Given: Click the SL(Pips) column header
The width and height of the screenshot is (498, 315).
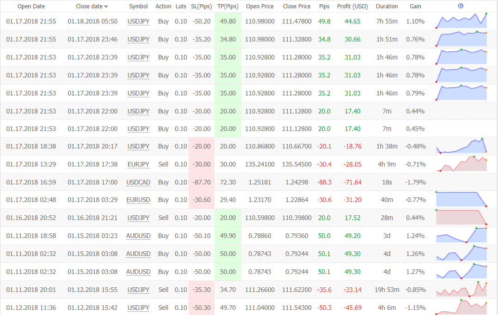Looking at the screenshot, I should coord(201,6).
